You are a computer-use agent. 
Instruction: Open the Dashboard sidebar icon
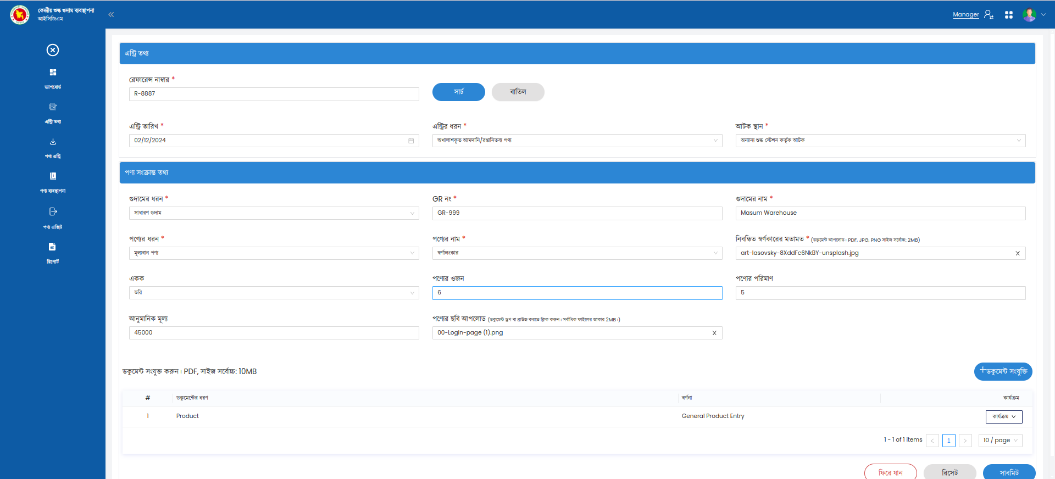point(53,73)
